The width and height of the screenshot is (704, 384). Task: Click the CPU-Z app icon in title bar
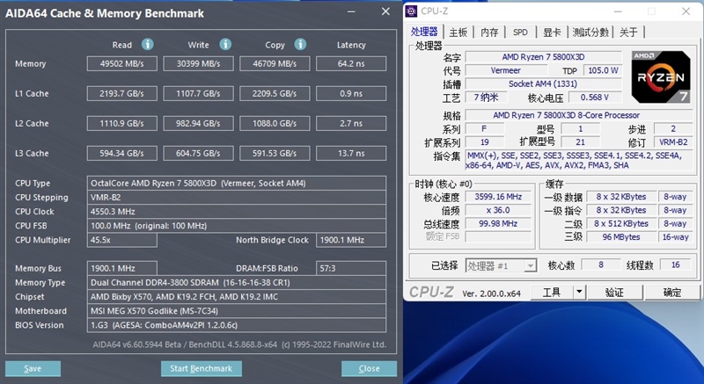[411, 11]
